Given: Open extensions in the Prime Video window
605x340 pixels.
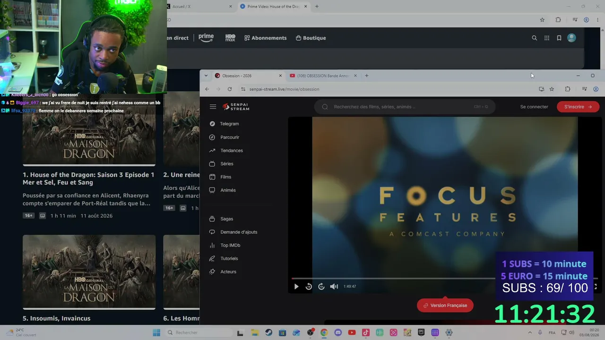Looking at the screenshot, I should pos(558,20).
